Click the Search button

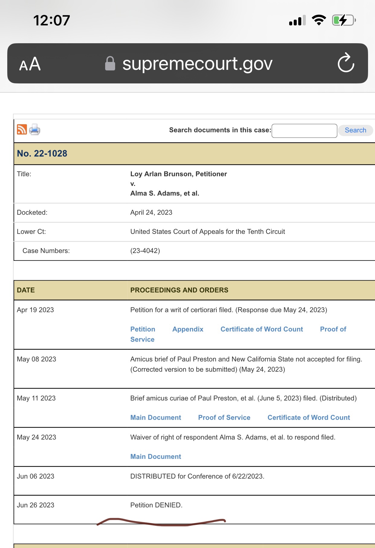pyautogui.click(x=355, y=130)
